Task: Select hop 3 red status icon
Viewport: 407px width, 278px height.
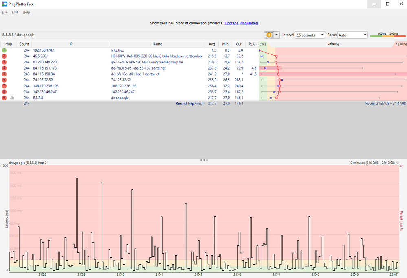Action: click(4, 62)
